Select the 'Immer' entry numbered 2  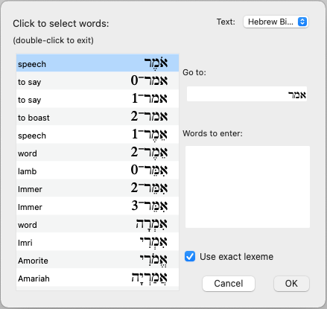pyautogui.click(x=98, y=188)
